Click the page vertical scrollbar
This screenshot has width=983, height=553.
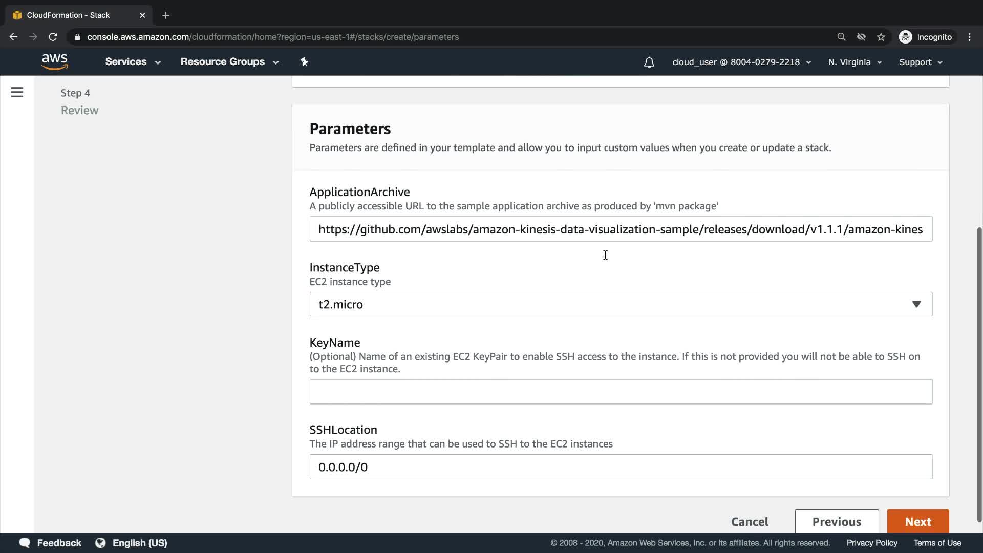point(979,374)
